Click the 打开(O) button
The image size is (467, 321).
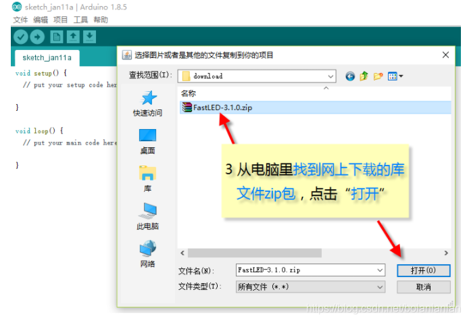point(423,270)
